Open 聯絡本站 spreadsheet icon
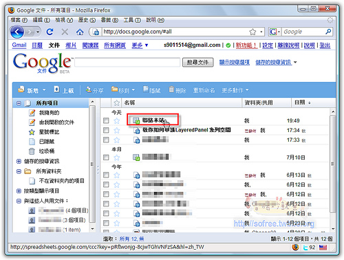344x260 pixels. (136, 120)
